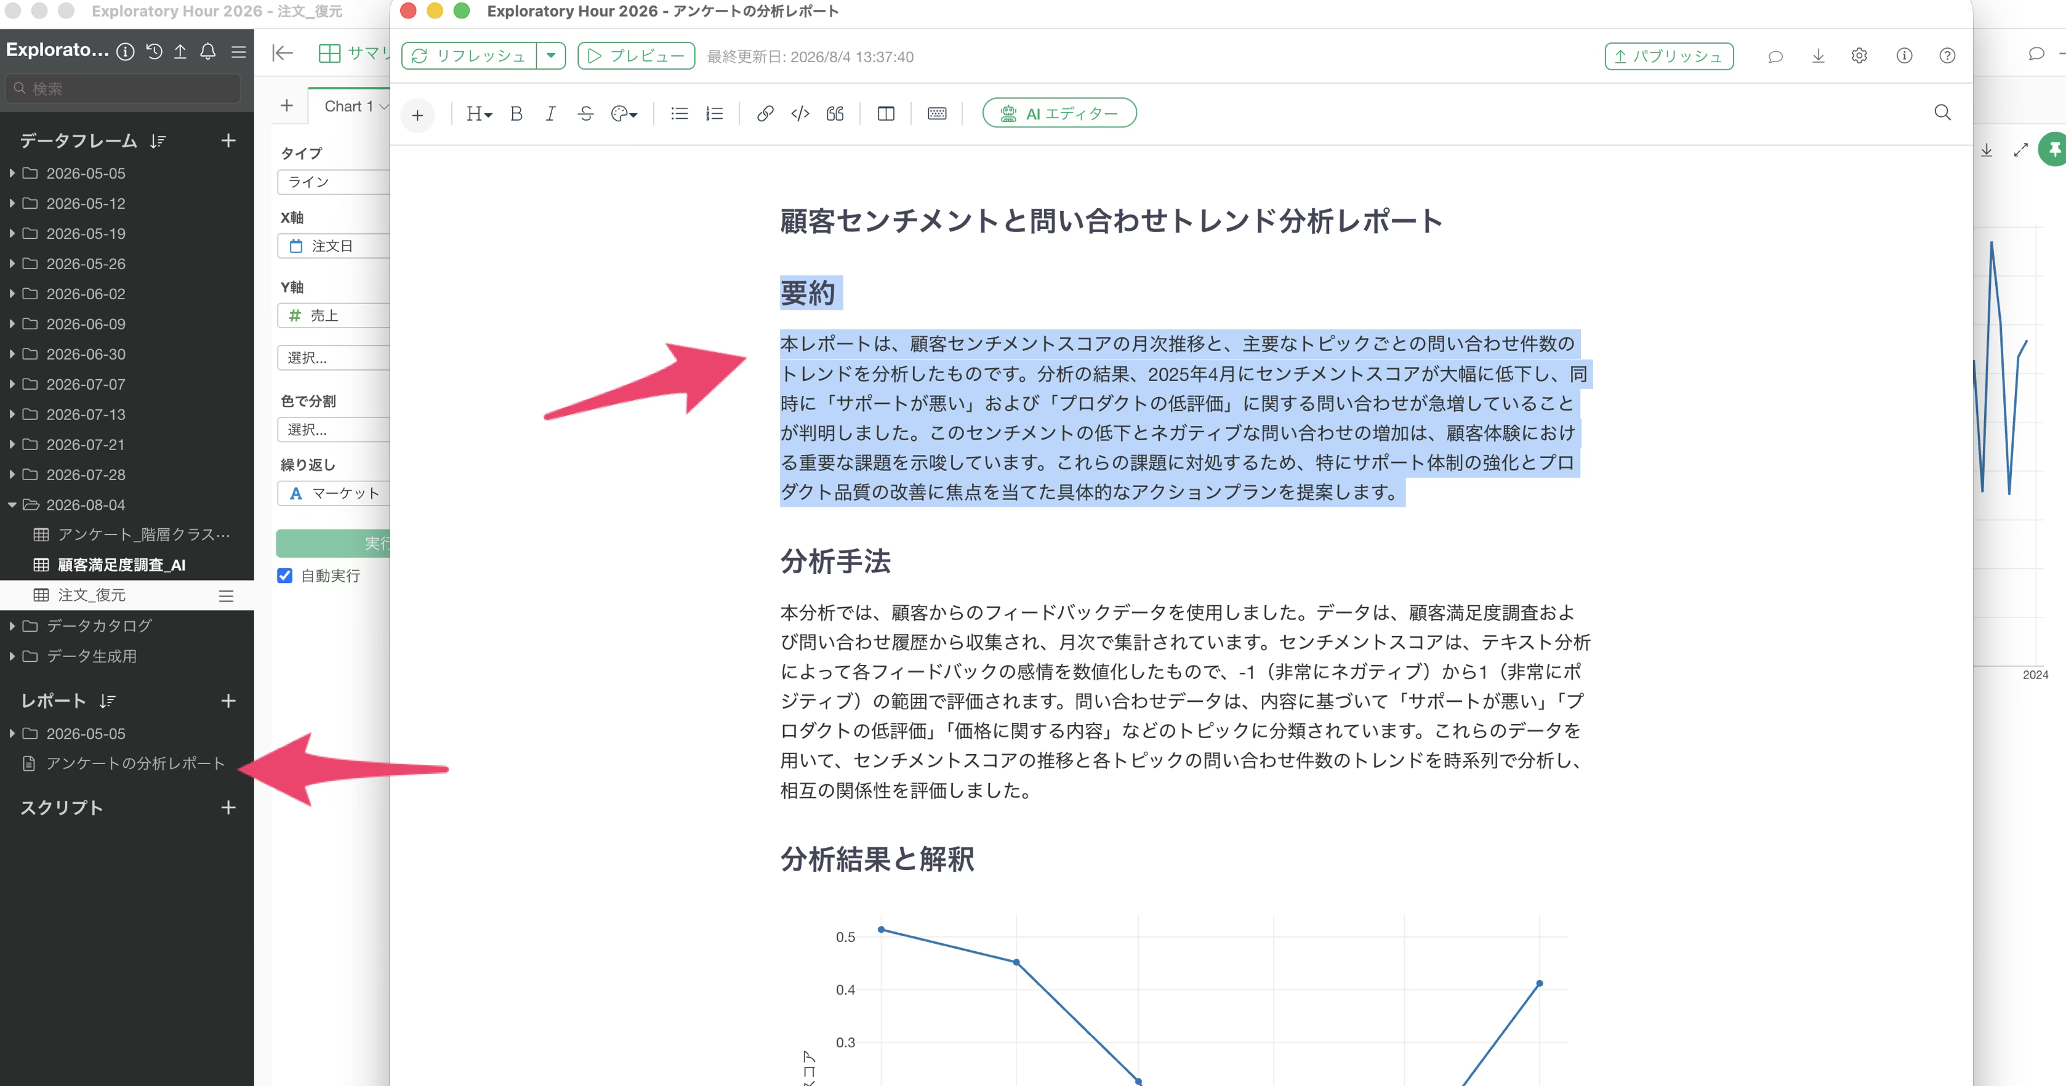
Task: Focus the 検索 search field
Action: 124,88
